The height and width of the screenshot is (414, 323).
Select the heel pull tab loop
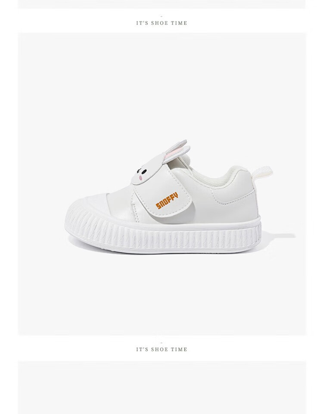(262, 172)
